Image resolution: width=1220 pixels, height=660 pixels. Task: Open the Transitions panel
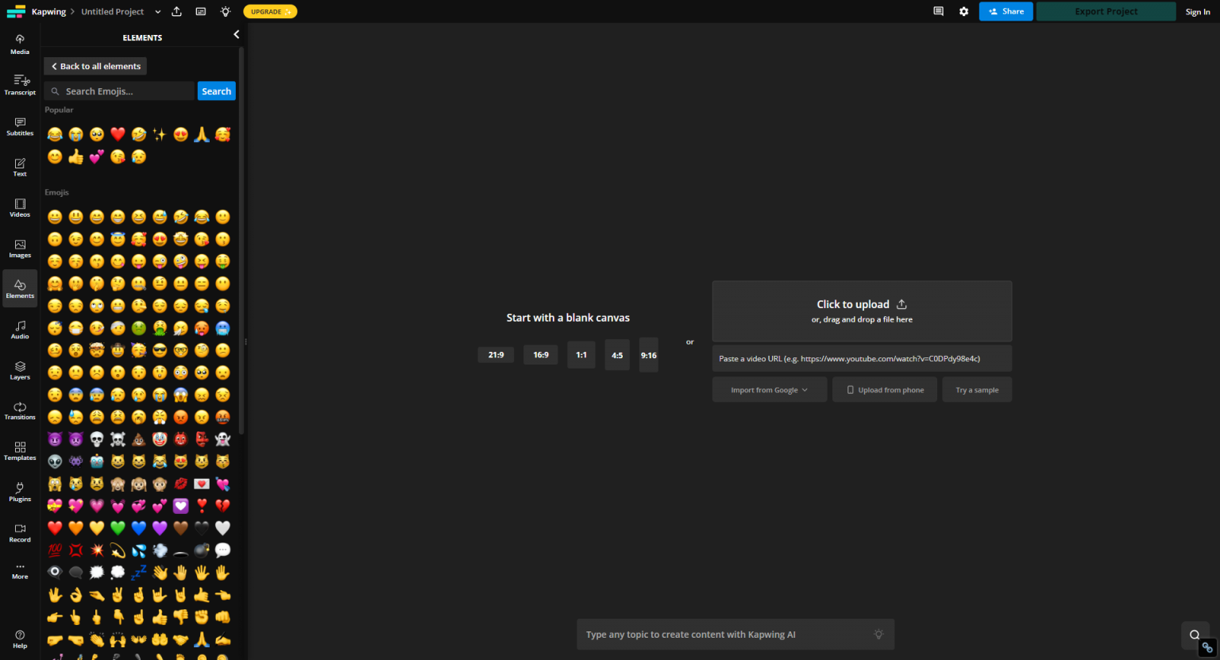click(20, 411)
